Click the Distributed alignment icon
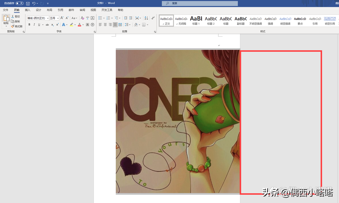 (x=120, y=25)
